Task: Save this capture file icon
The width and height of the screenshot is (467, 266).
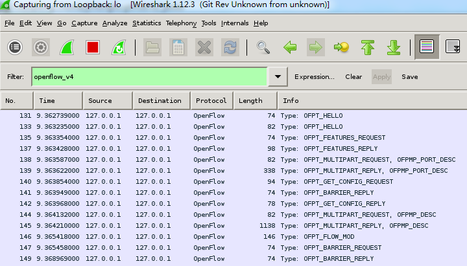Action: click(x=178, y=47)
